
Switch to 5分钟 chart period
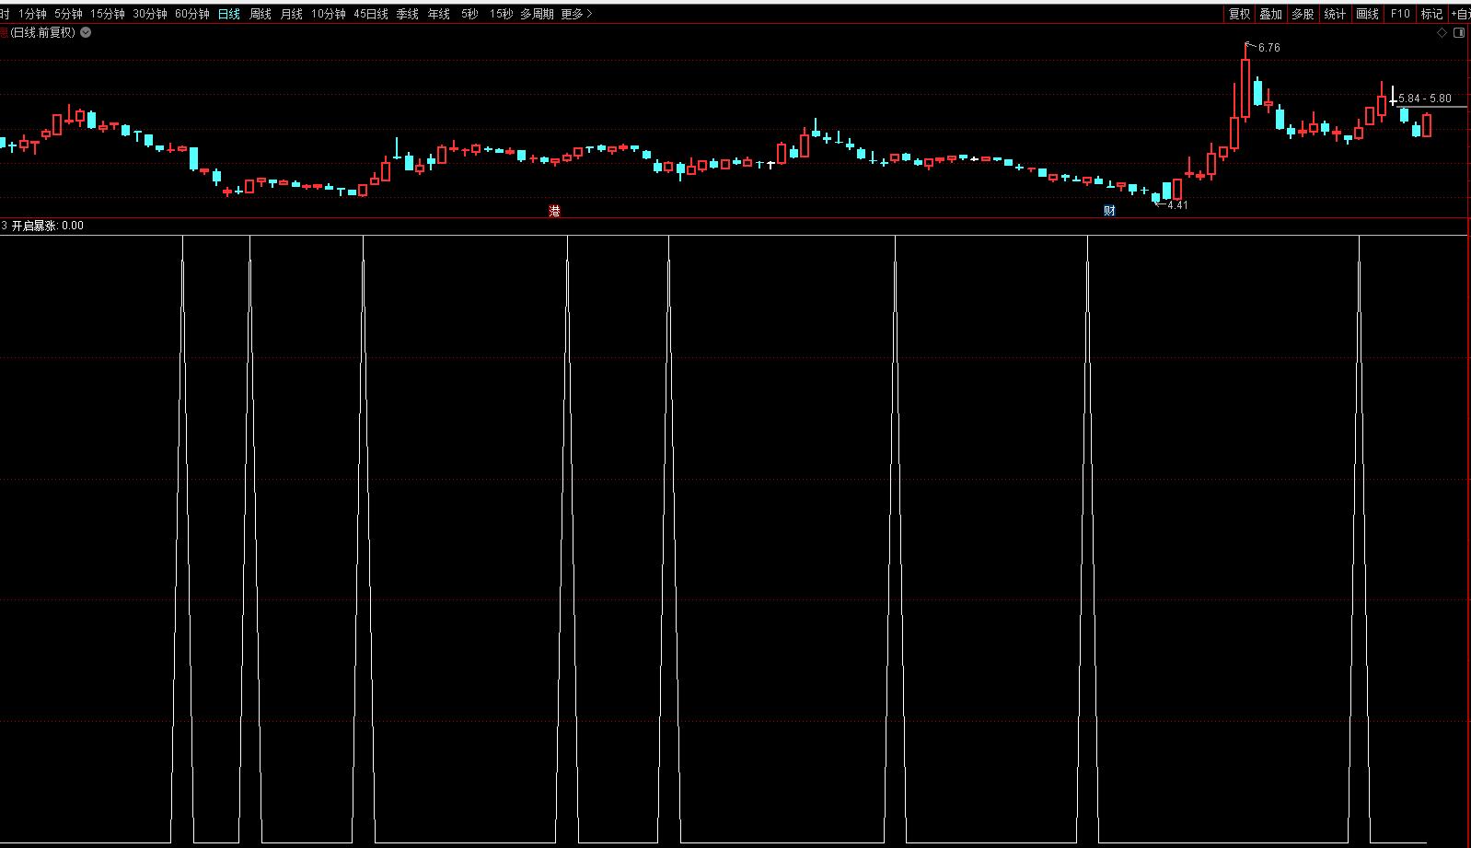point(68,14)
